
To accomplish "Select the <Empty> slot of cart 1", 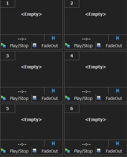I will point(31,14).
